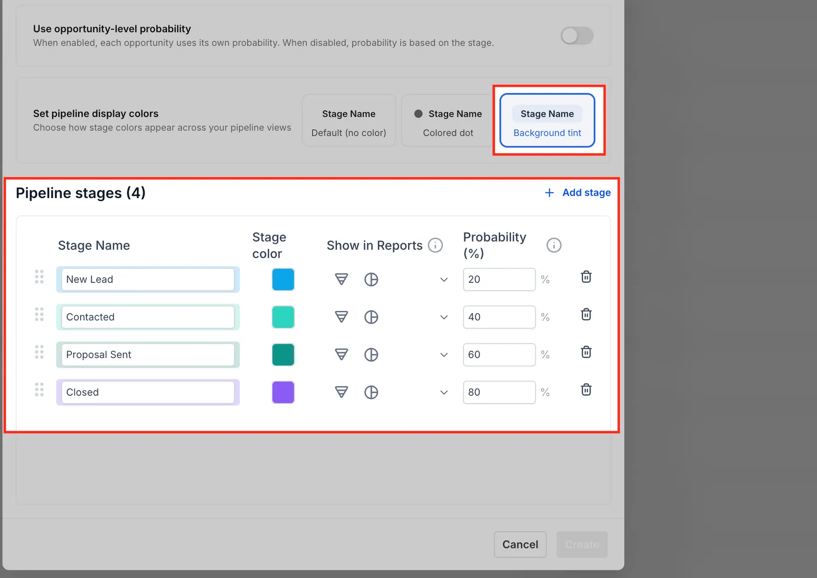Click the Cancel button
Screen dimensions: 817x578
[520, 544]
